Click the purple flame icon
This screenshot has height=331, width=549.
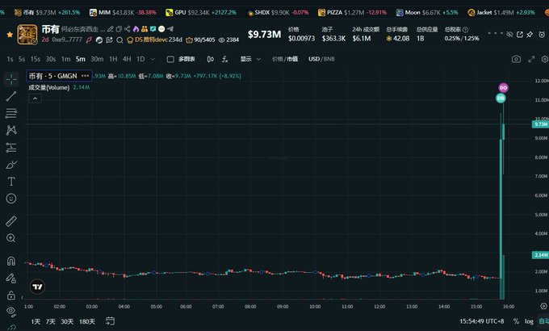click(136, 29)
